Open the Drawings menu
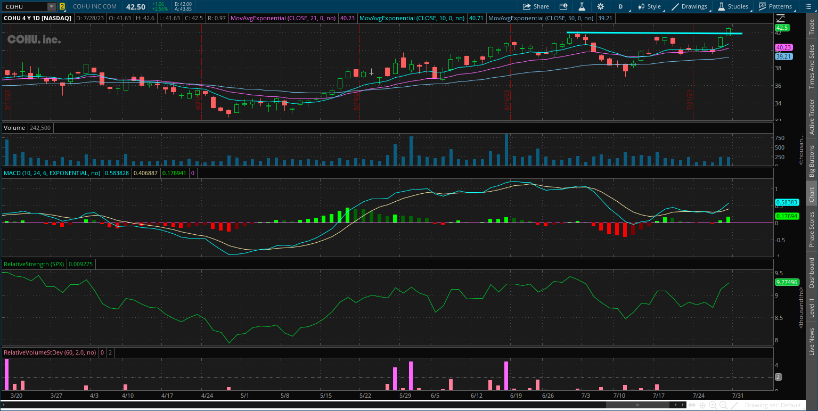Screen dimensions: 818x411 click(x=689, y=6)
